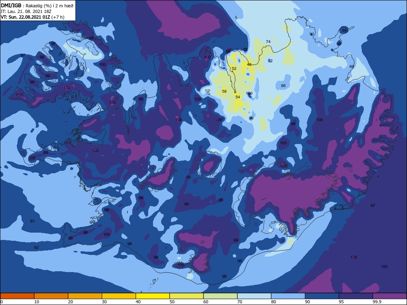
Task: Click the legend tick label '40'
Action: coord(138,302)
